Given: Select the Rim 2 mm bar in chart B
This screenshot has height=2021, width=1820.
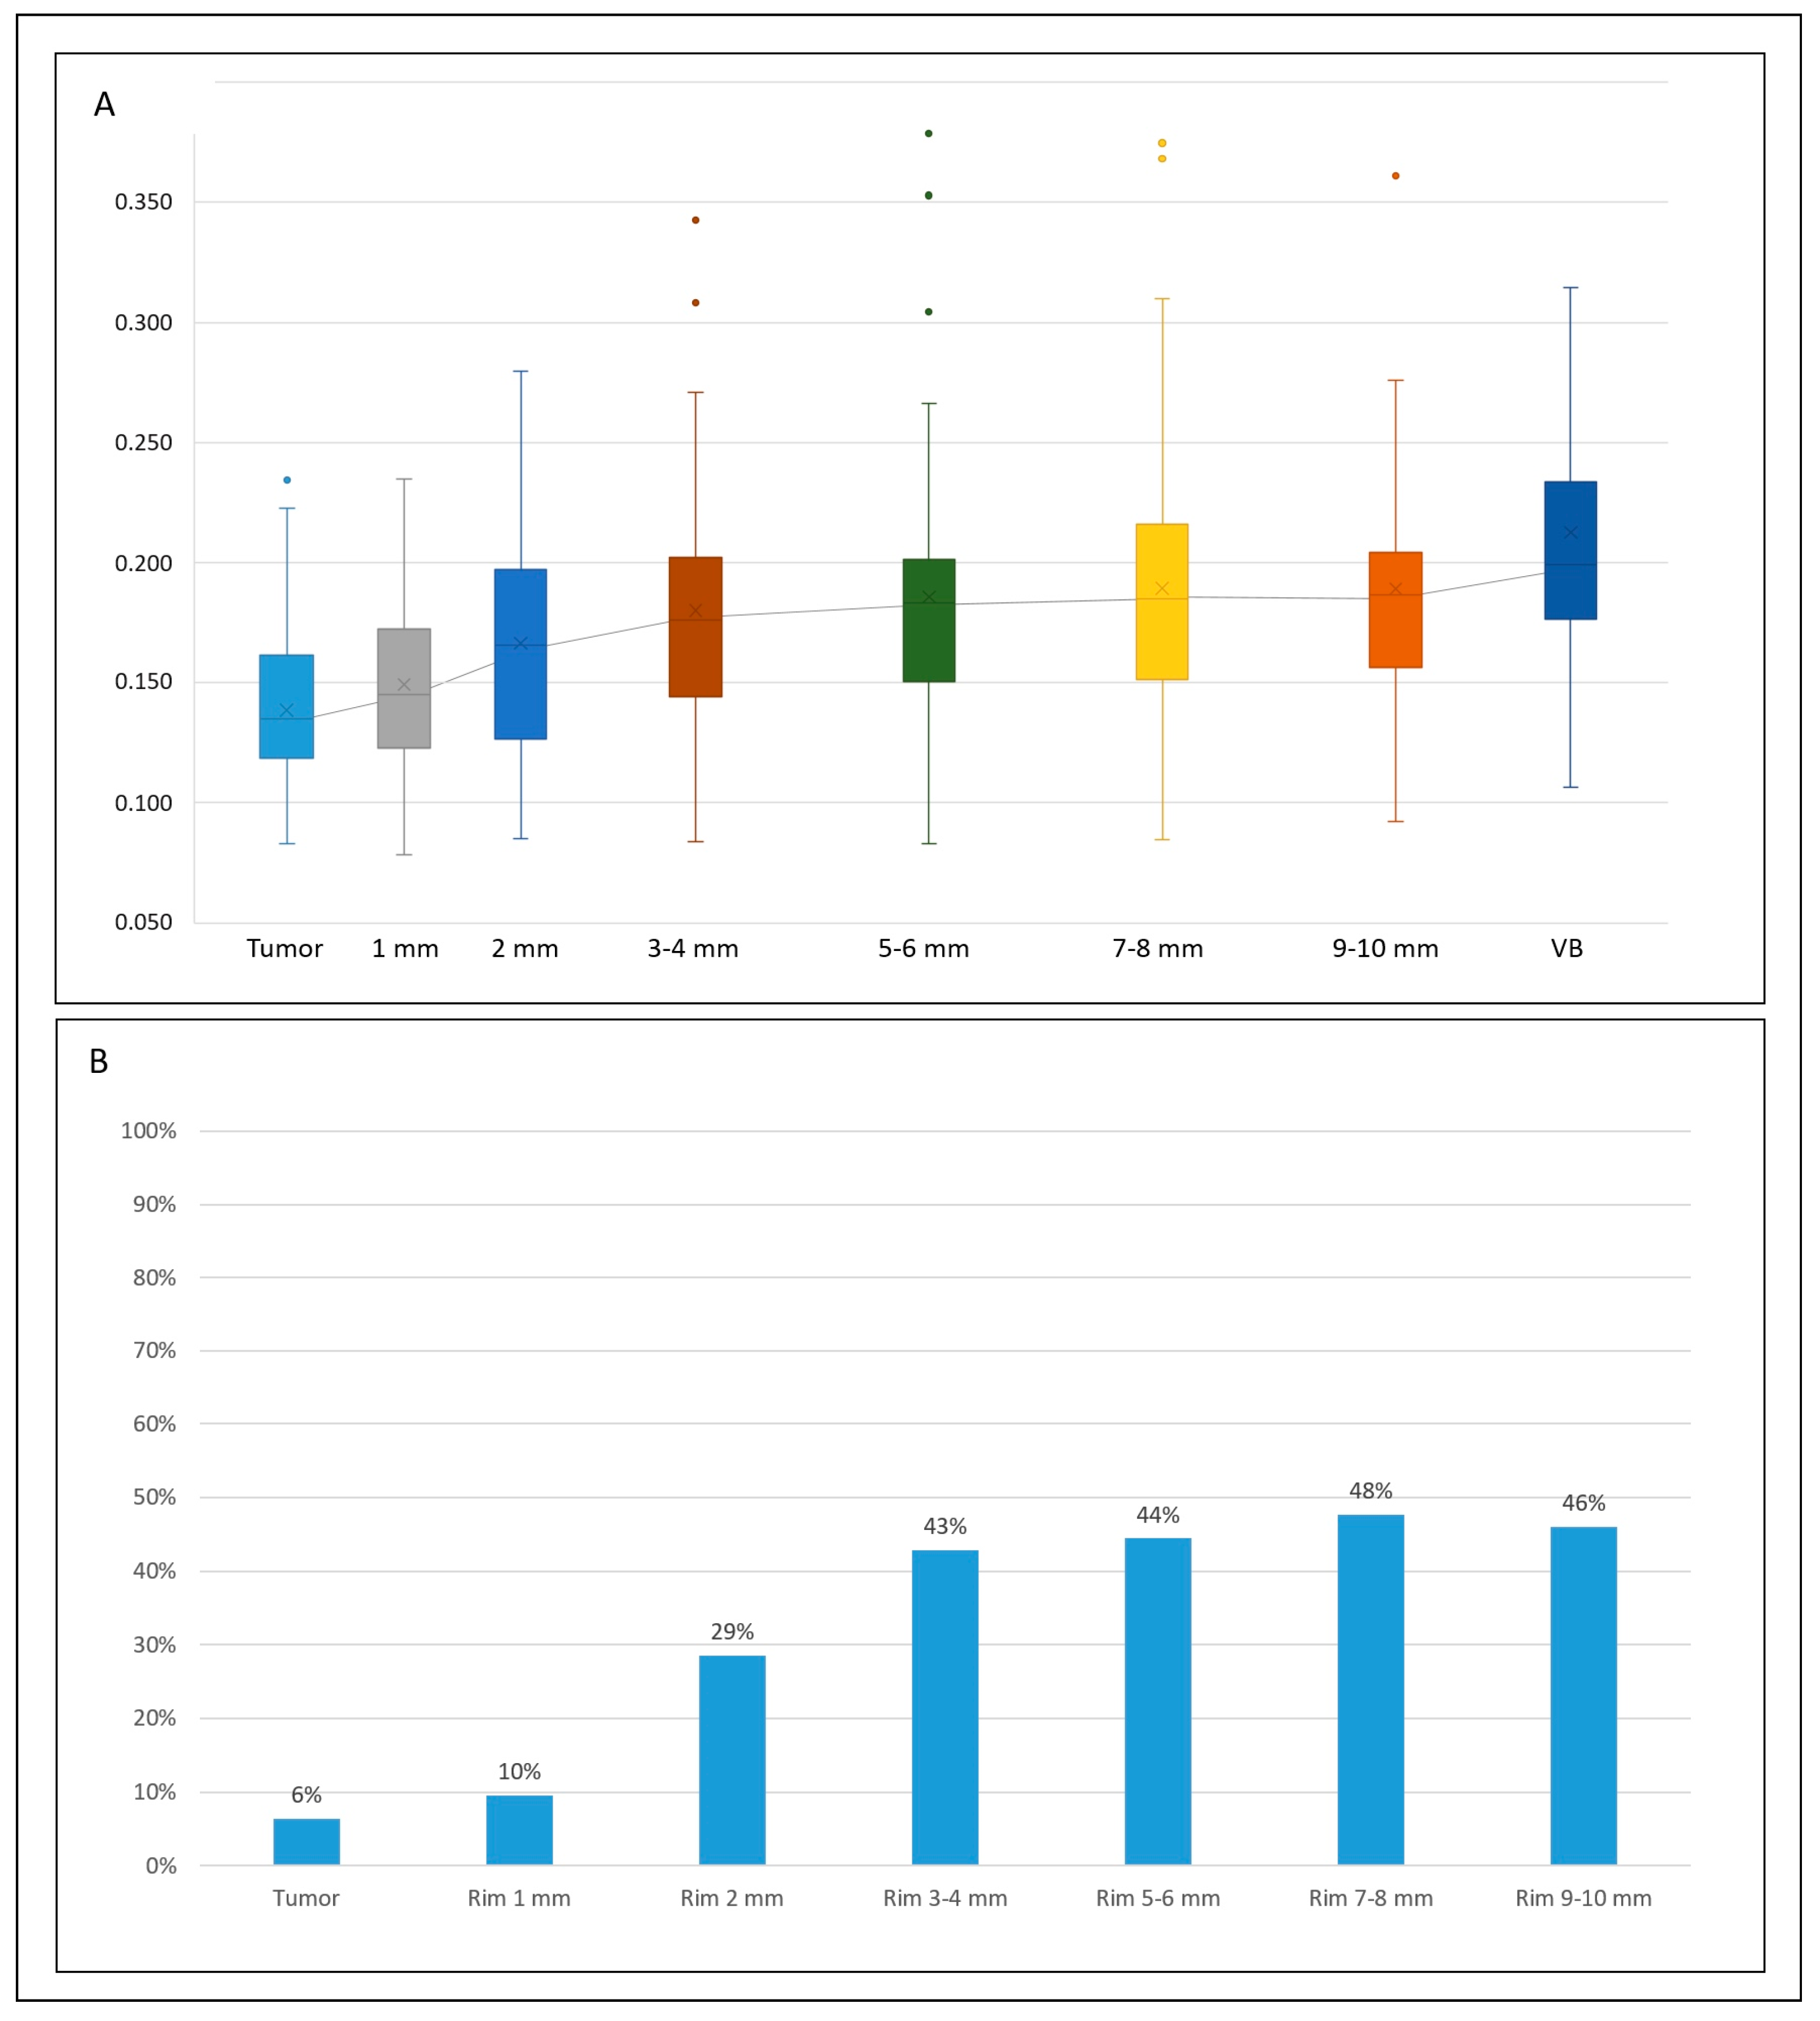Looking at the screenshot, I should tap(732, 1759).
